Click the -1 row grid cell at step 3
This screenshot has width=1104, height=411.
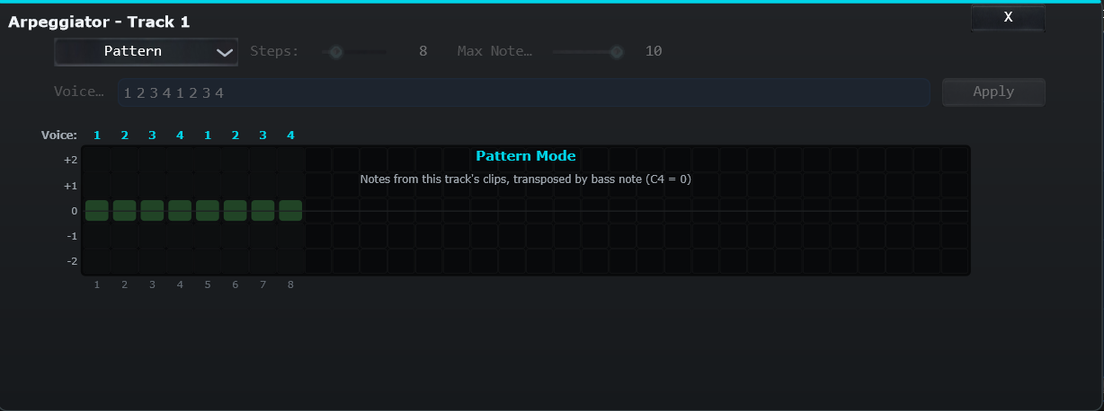pos(152,236)
